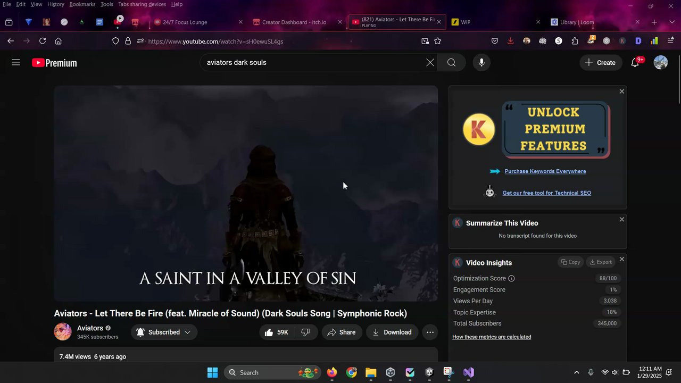Viewport: 681px width, 383px height.
Task: Open the account avatar menu
Action: 661,63
